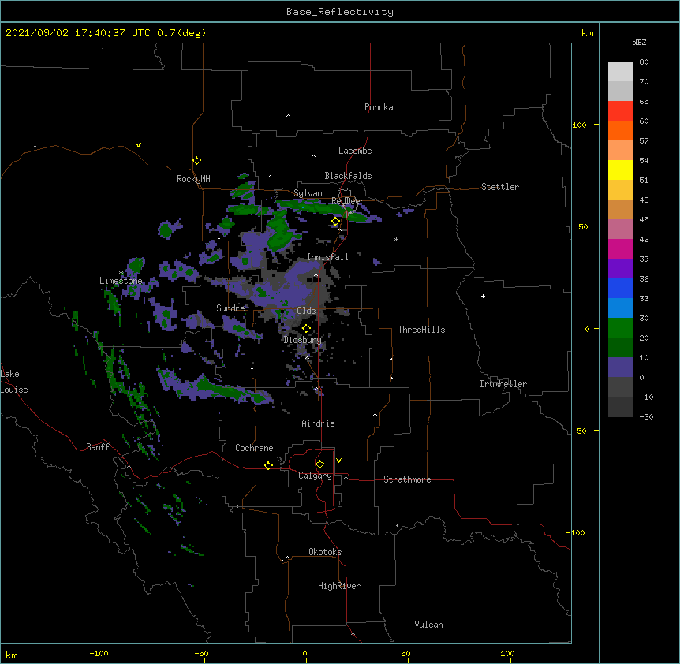Click the Innisfail city label
This screenshot has height=664, width=680.
(328, 257)
